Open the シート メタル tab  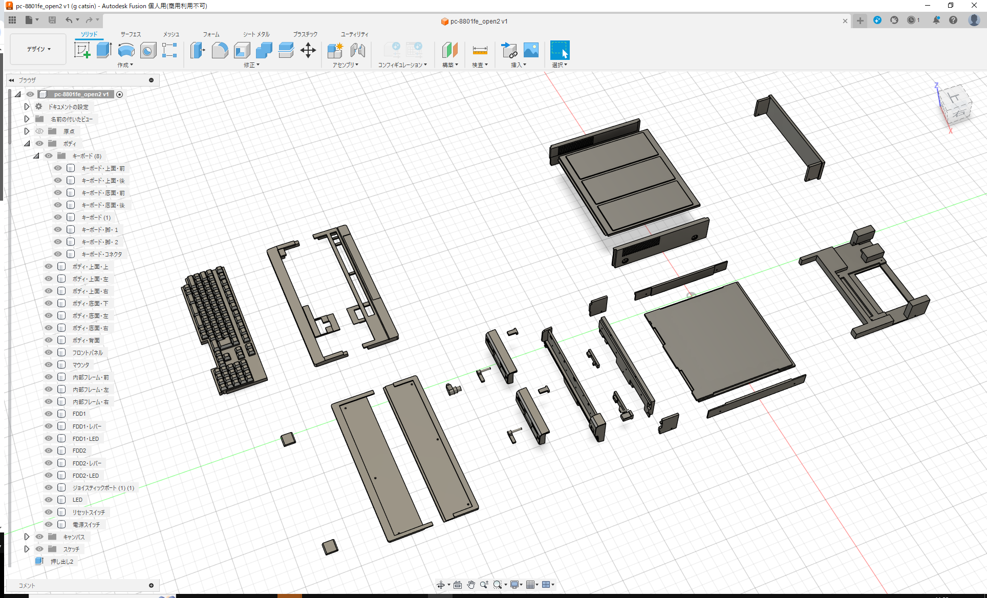pos(255,34)
